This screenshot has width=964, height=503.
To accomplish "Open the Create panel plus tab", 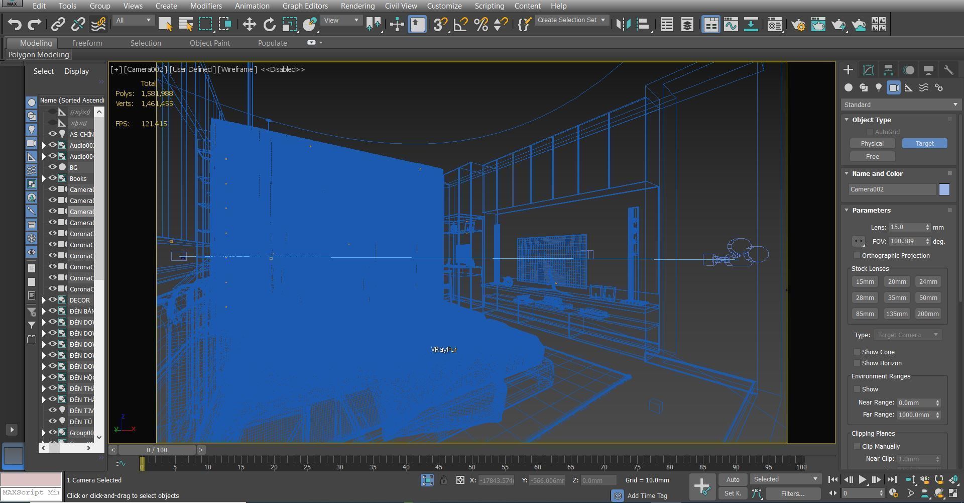I will 848,70.
